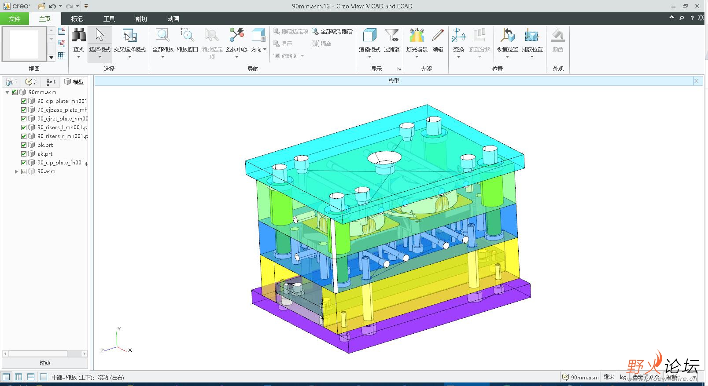Open the display group dialog launcher
Image resolution: width=708 pixels, height=386 pixels.
click(399, 69)
